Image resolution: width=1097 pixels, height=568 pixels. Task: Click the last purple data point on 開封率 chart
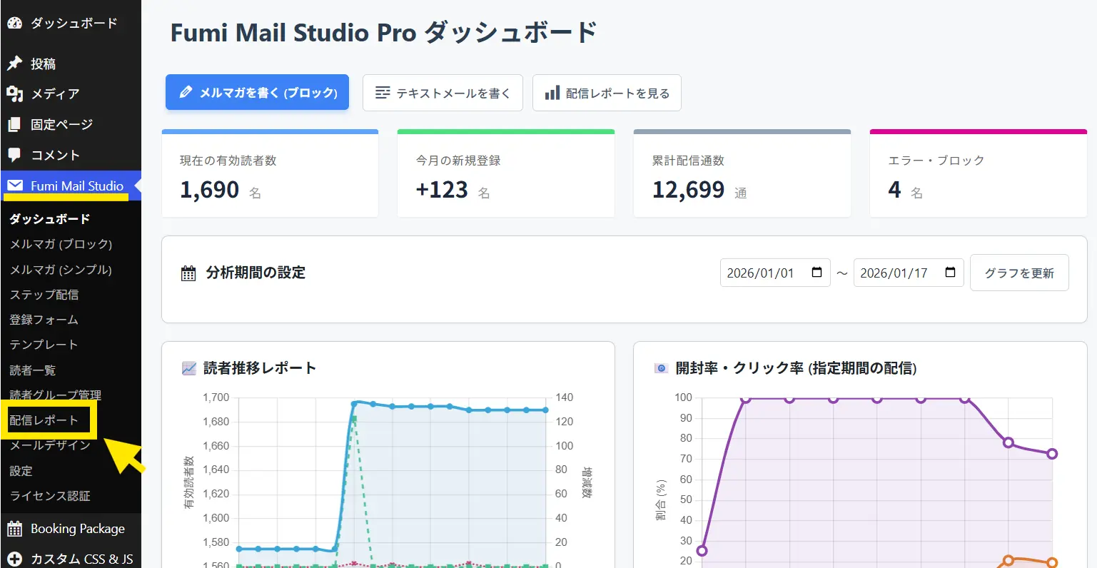point(1051,454)
